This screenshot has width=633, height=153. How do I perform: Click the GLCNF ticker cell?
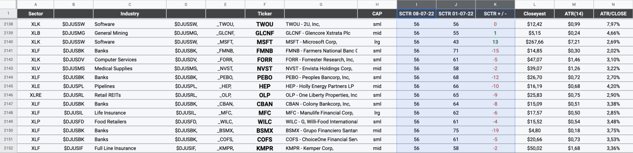tap(265, 33)
